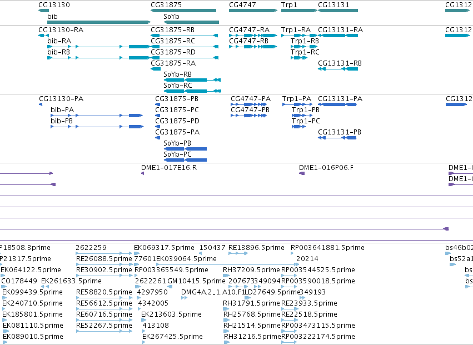
Task: Click protein label bib-PB
Action: (62, 121)
